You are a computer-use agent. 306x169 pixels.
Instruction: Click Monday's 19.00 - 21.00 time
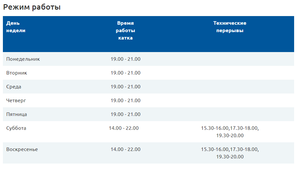tap(126, 59)
